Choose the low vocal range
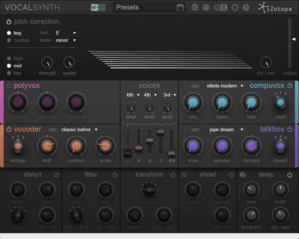This screenshot has width=299, height=239. pyautogui.click(x=9, y=73)
